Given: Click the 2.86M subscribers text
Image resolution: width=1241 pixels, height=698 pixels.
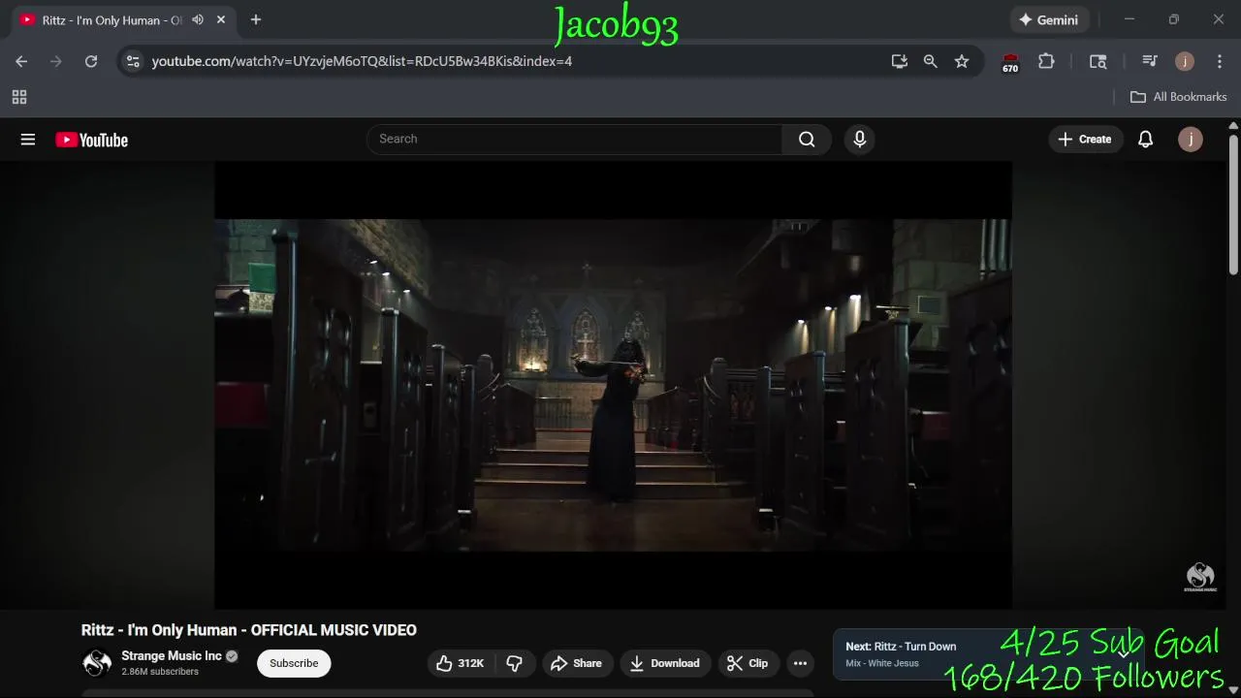Looking at the screenshot, I should click(x=160, y=672).
